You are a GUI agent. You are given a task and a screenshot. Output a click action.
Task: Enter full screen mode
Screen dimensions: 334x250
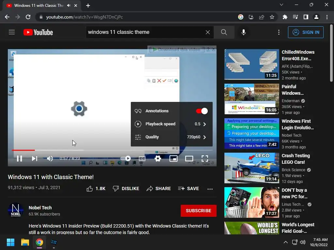click(x=205, y=159)
